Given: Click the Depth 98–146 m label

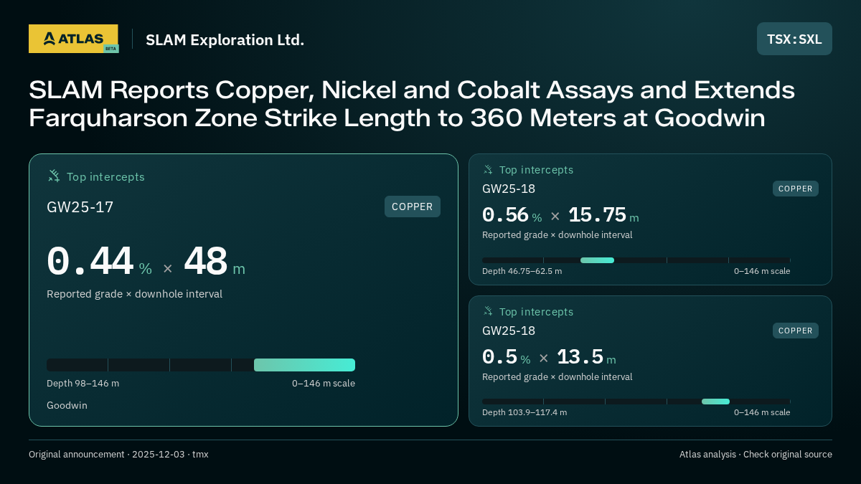Looking at the screenshot, I should click(x=83, y=383).
